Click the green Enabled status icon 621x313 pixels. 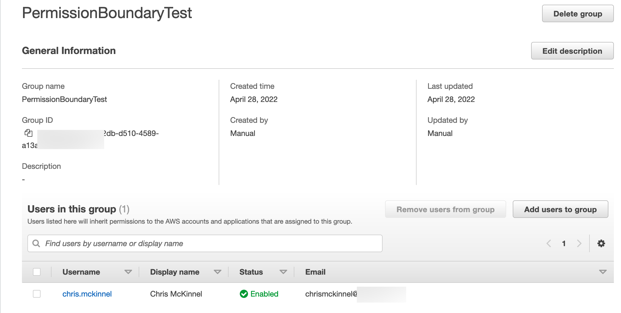244,294
